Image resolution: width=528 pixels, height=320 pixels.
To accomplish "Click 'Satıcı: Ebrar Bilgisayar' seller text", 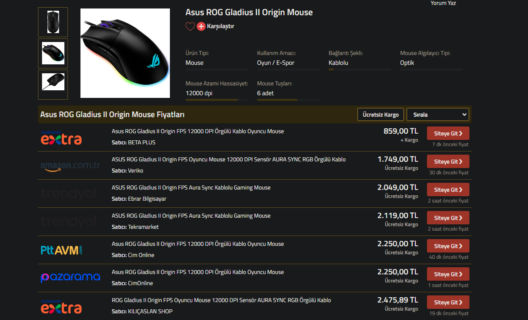I will coord(139,199).
